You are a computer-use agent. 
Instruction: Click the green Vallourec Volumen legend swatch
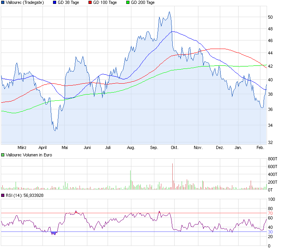click(x=3, y=155)
